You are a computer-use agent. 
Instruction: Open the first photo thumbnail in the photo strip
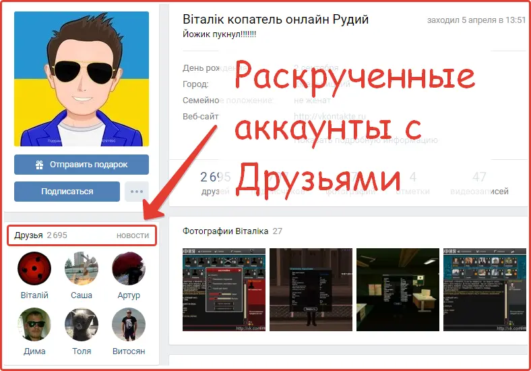point(224,289)
